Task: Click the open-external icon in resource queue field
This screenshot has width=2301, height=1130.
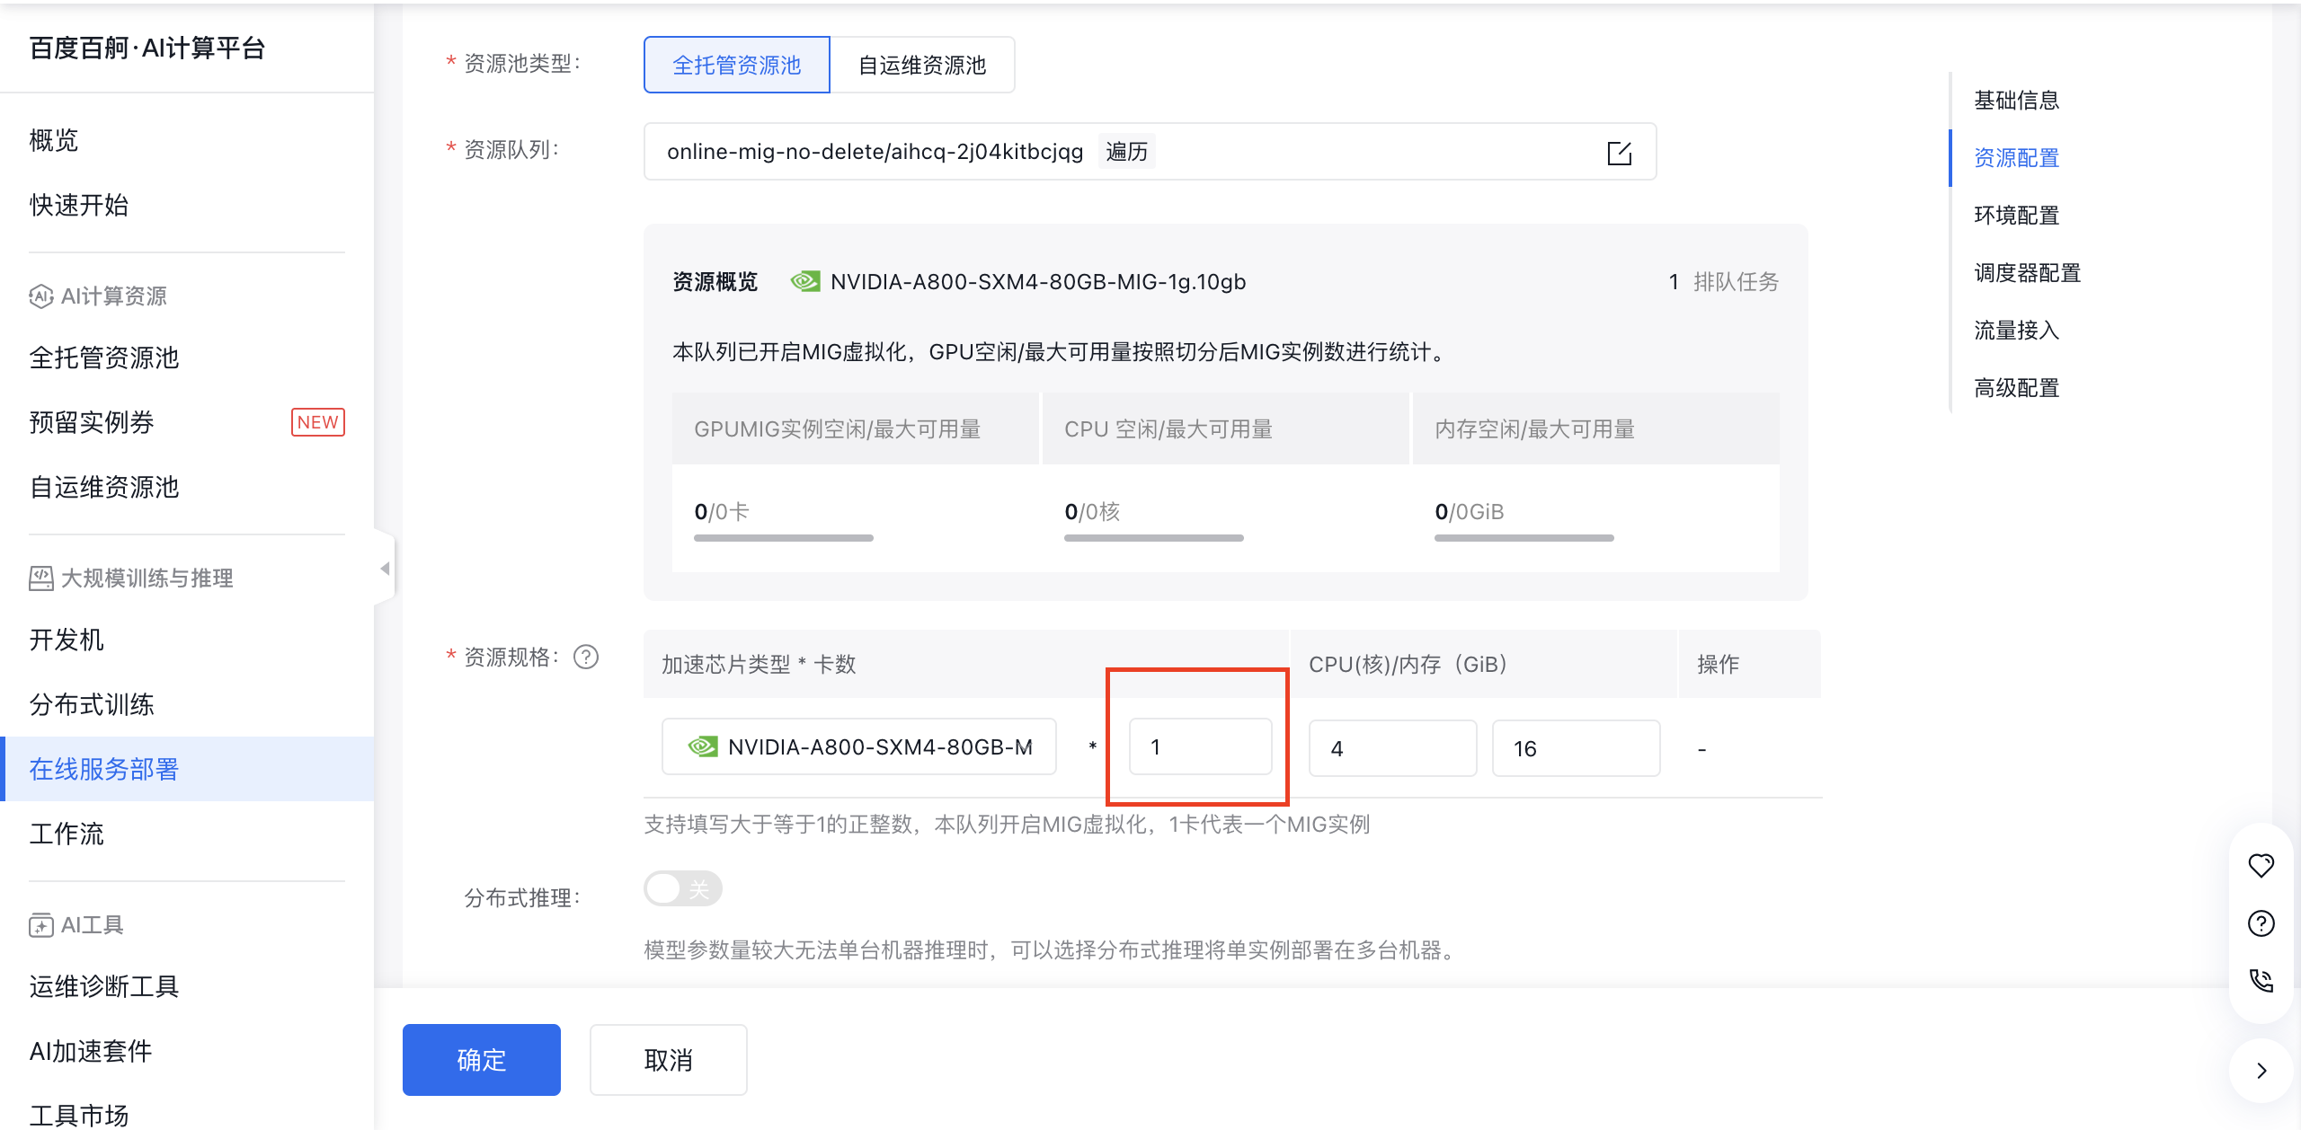Action: click(1619, 153)
